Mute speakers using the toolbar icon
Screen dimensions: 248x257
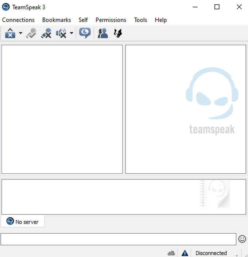61,34
